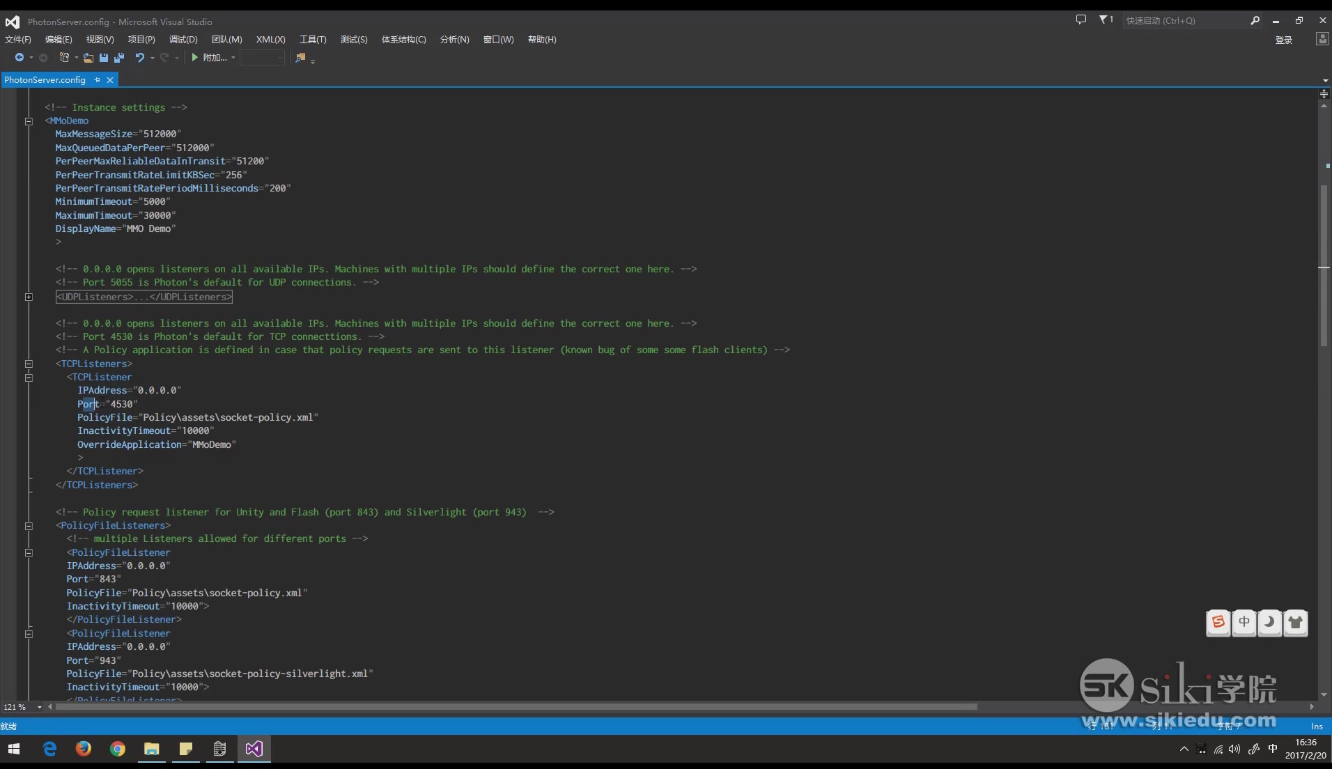The image size is (1332, 769).
Task: Open the 工具(T) menu
Action: (x=313, y=40)
